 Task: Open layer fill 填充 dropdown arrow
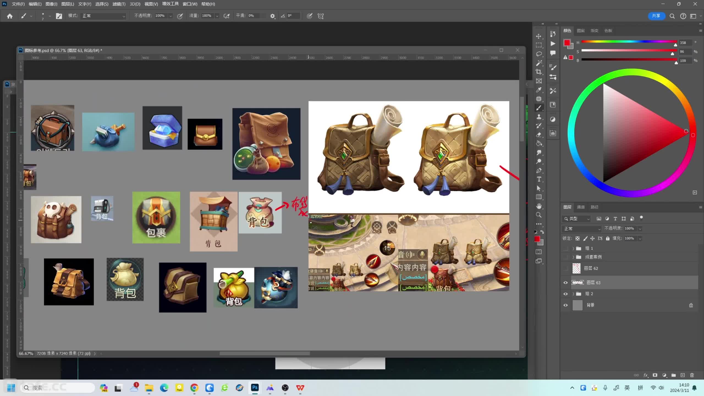[640, 239]
